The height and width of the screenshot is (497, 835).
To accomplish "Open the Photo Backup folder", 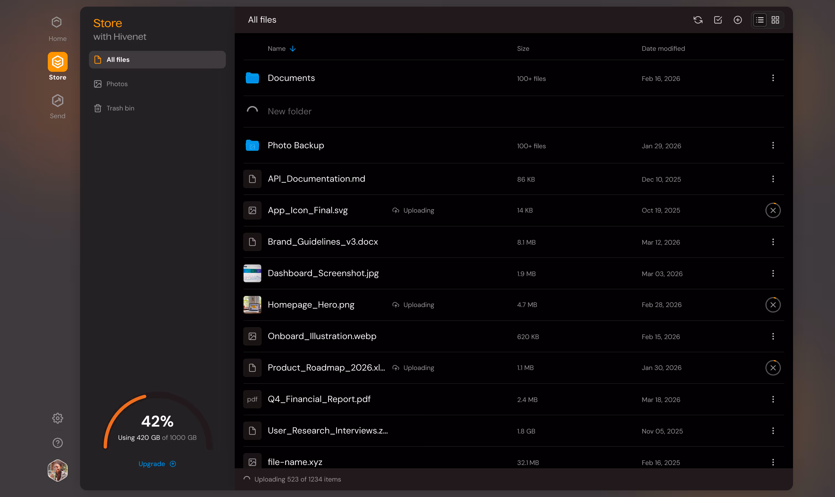I will point(295,145).
